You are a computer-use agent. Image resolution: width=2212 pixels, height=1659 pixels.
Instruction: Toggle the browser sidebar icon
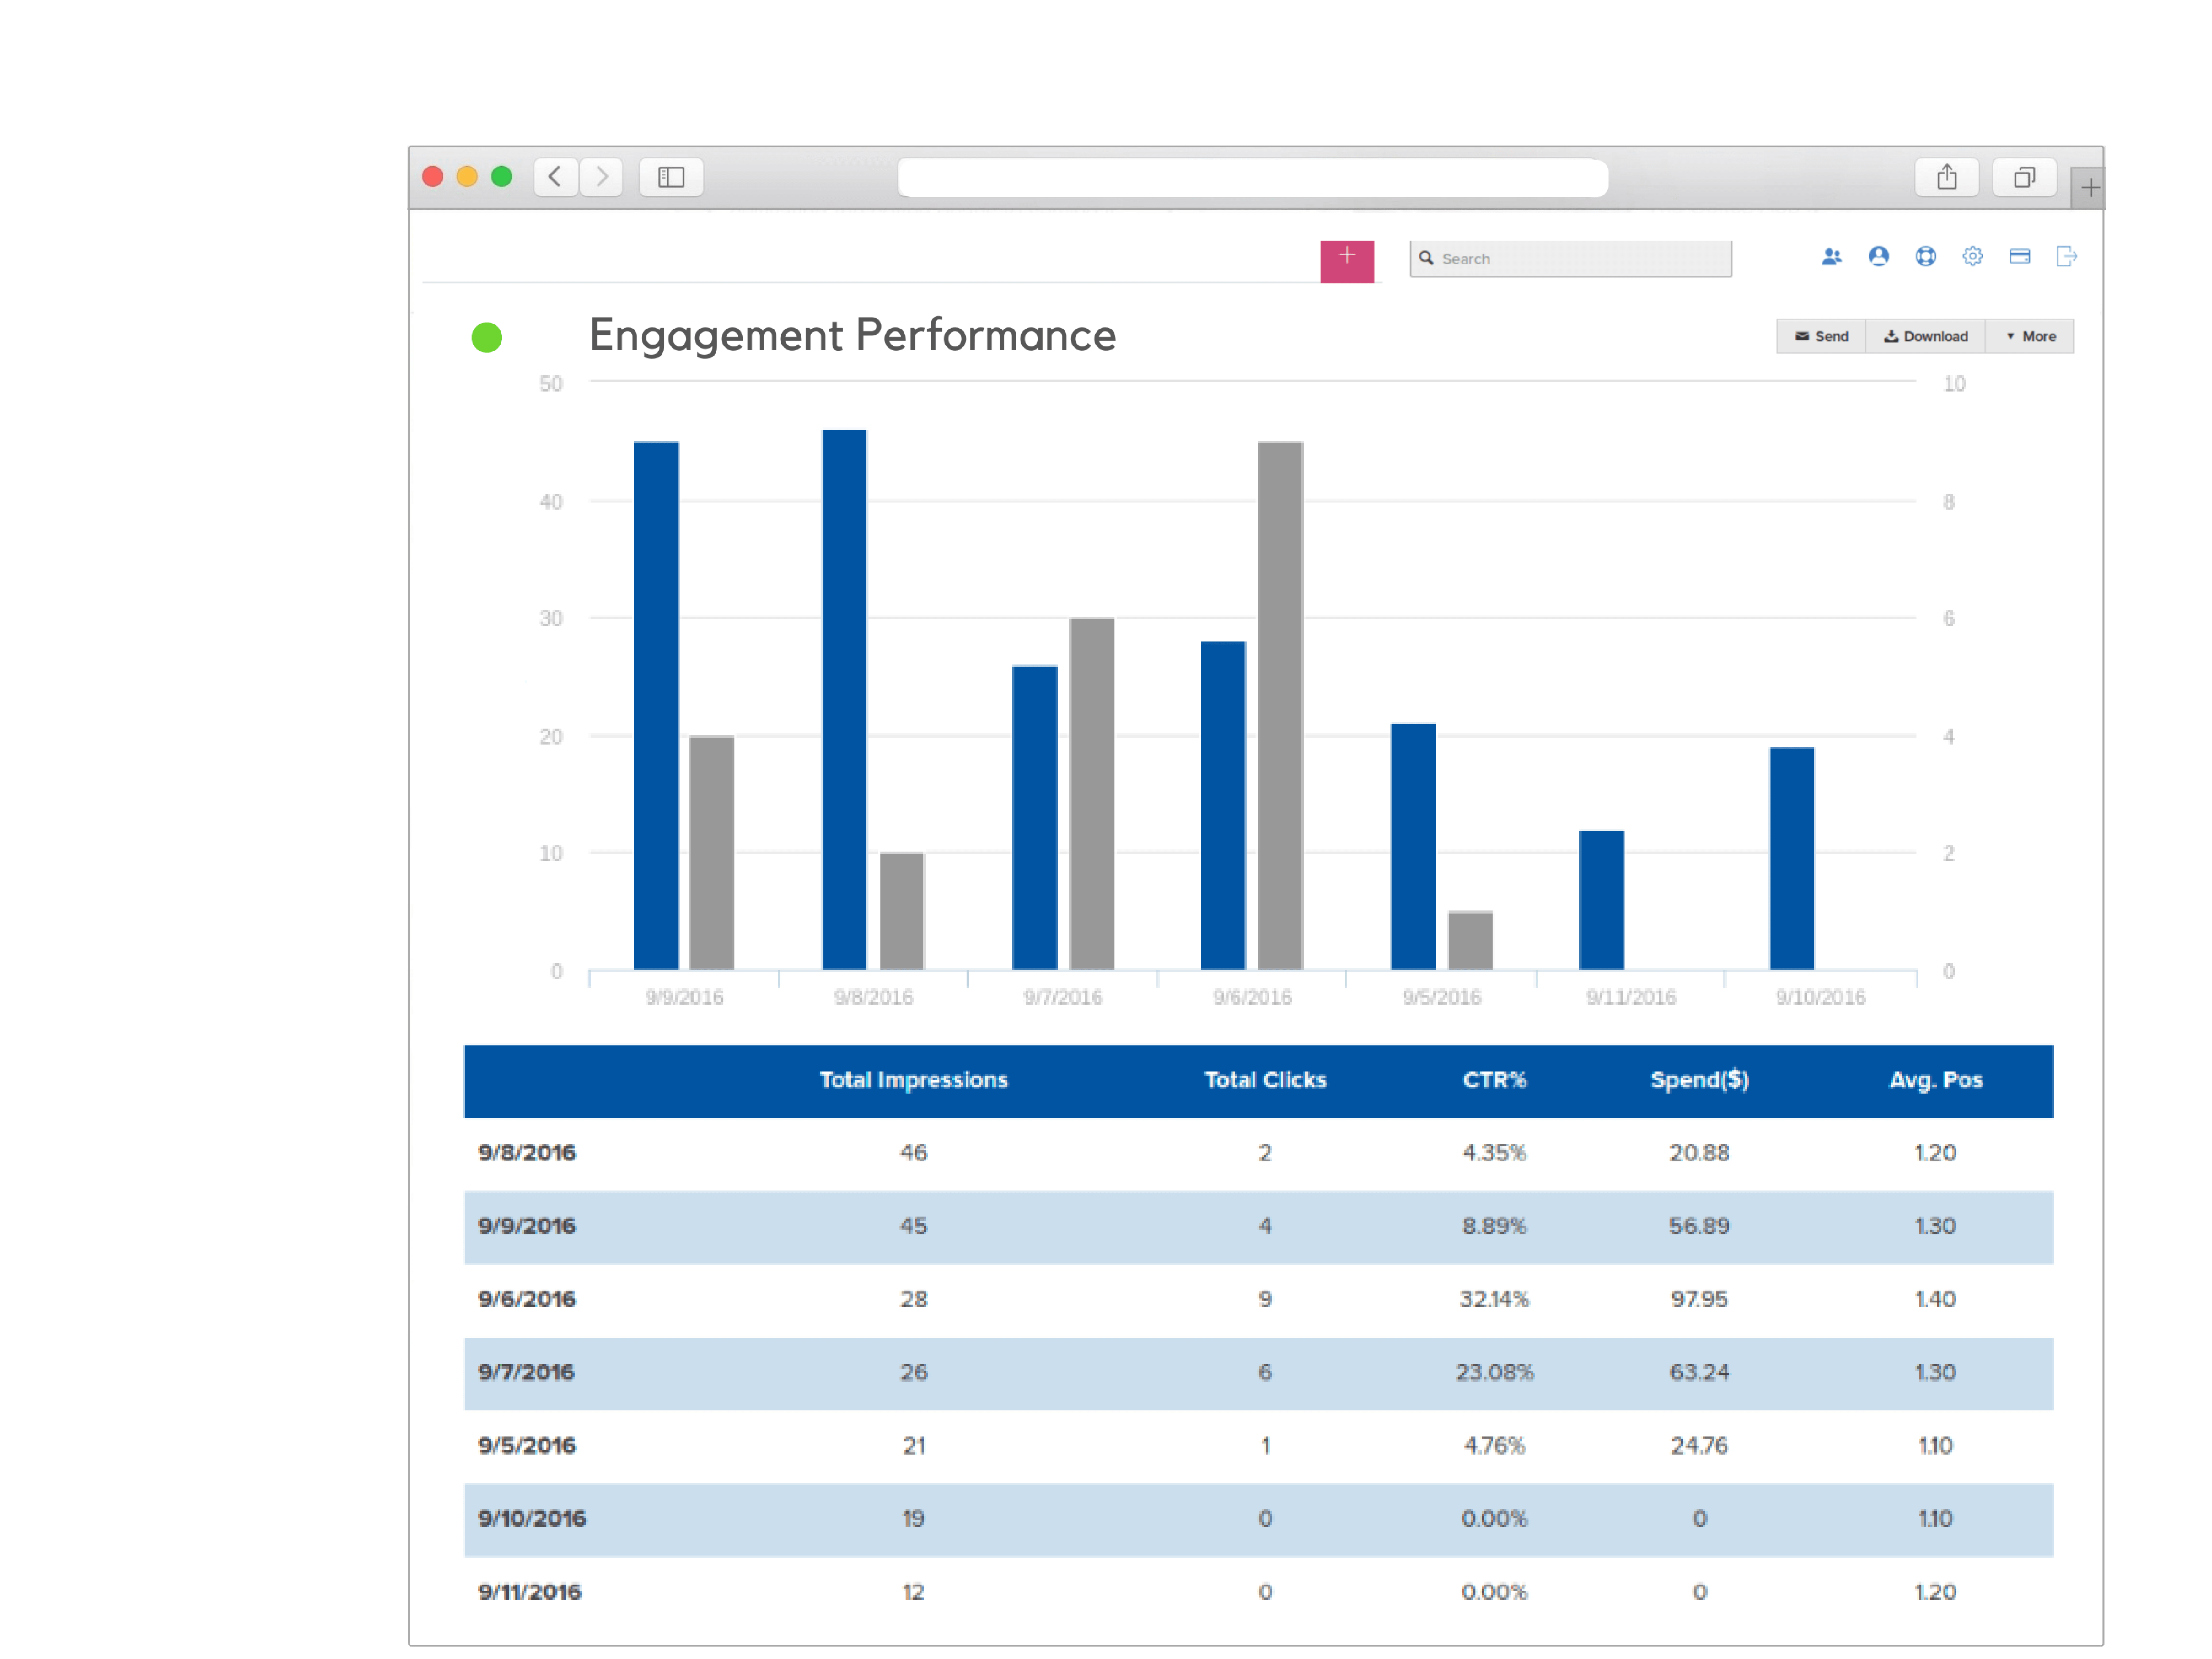tap(671, 177)
